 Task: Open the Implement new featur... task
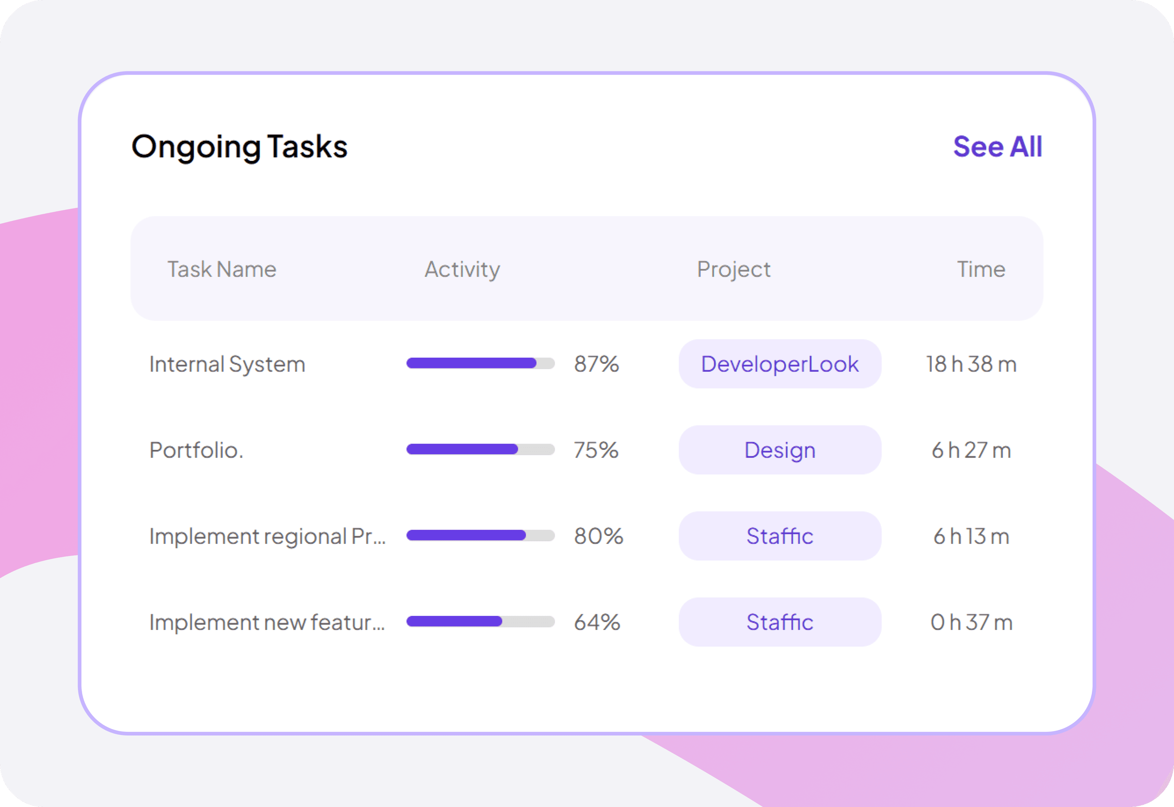pyautogui.click(x=267, y=622)
